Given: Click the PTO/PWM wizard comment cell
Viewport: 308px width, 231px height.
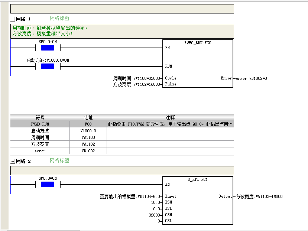Looking at the screenshot, I should [x=170, y=124].
